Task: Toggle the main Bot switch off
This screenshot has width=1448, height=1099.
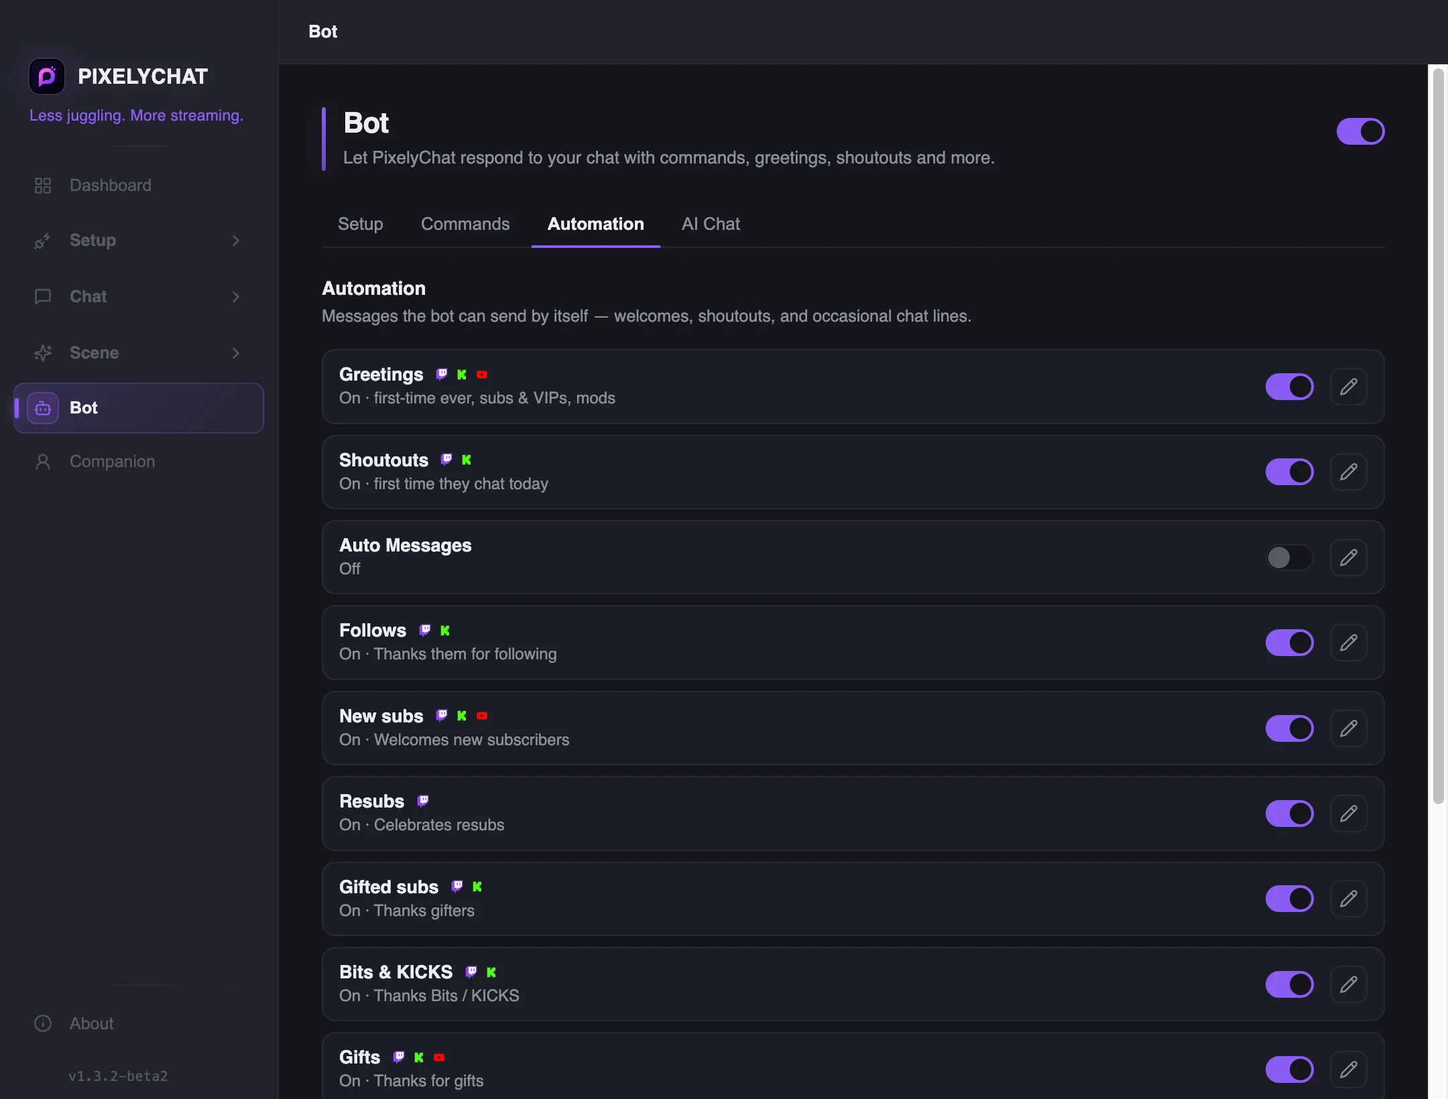Action: (x=1360, y=131)
